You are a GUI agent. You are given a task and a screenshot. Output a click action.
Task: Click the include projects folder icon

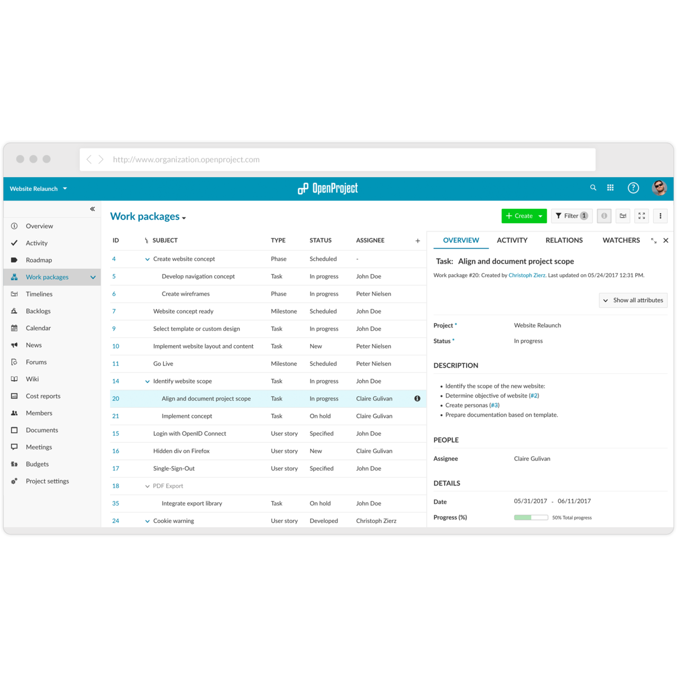click(x=623, y=216)
